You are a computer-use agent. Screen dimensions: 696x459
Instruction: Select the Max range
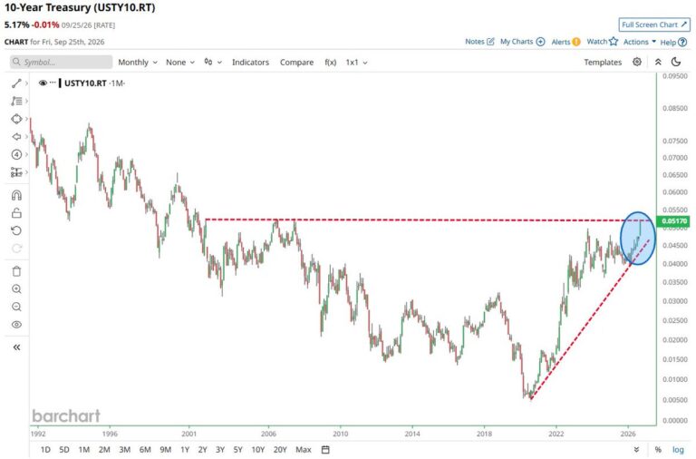pyautogui.click(x=304, y=450)
